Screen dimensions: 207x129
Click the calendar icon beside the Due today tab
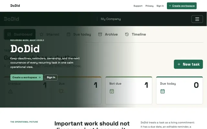[x=68, y=35]
